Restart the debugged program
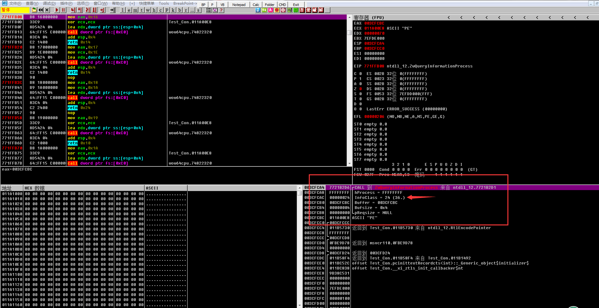The image size is (599, 308). 40,10
